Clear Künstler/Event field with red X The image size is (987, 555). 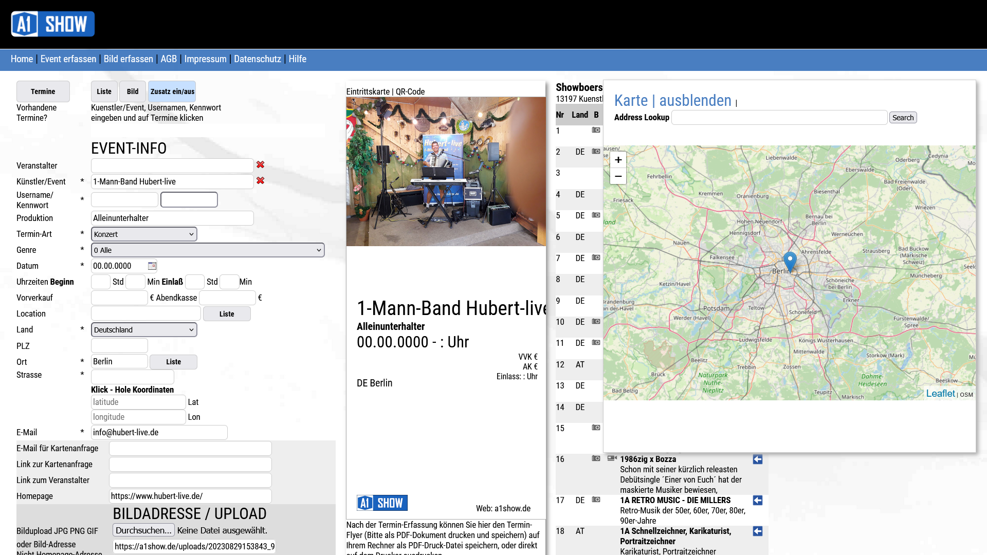[261, 181]
